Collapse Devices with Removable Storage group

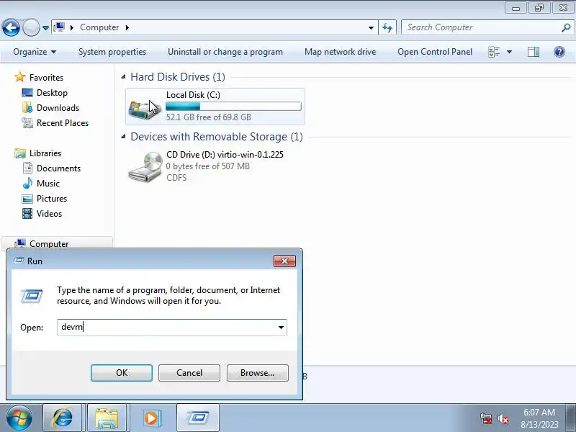point(123,137)
